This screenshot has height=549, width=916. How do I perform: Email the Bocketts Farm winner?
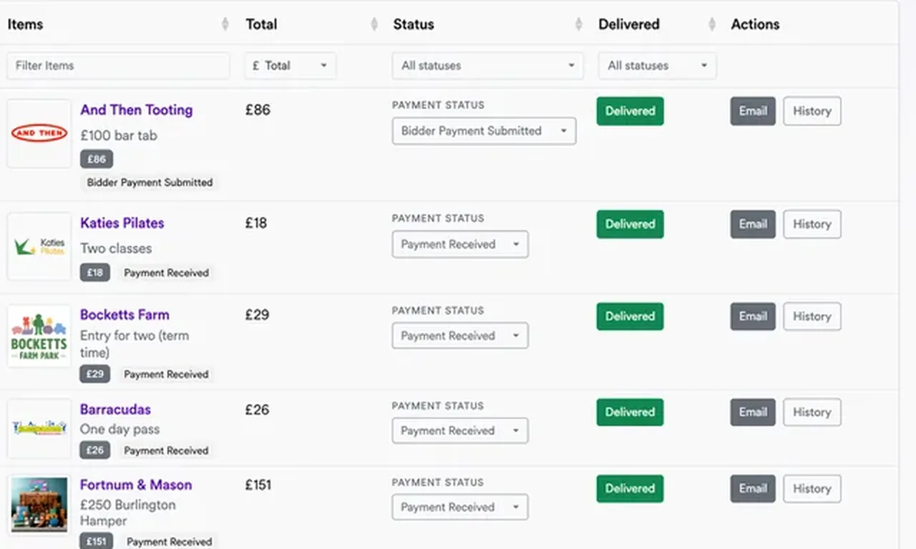[x=753, y=317]
